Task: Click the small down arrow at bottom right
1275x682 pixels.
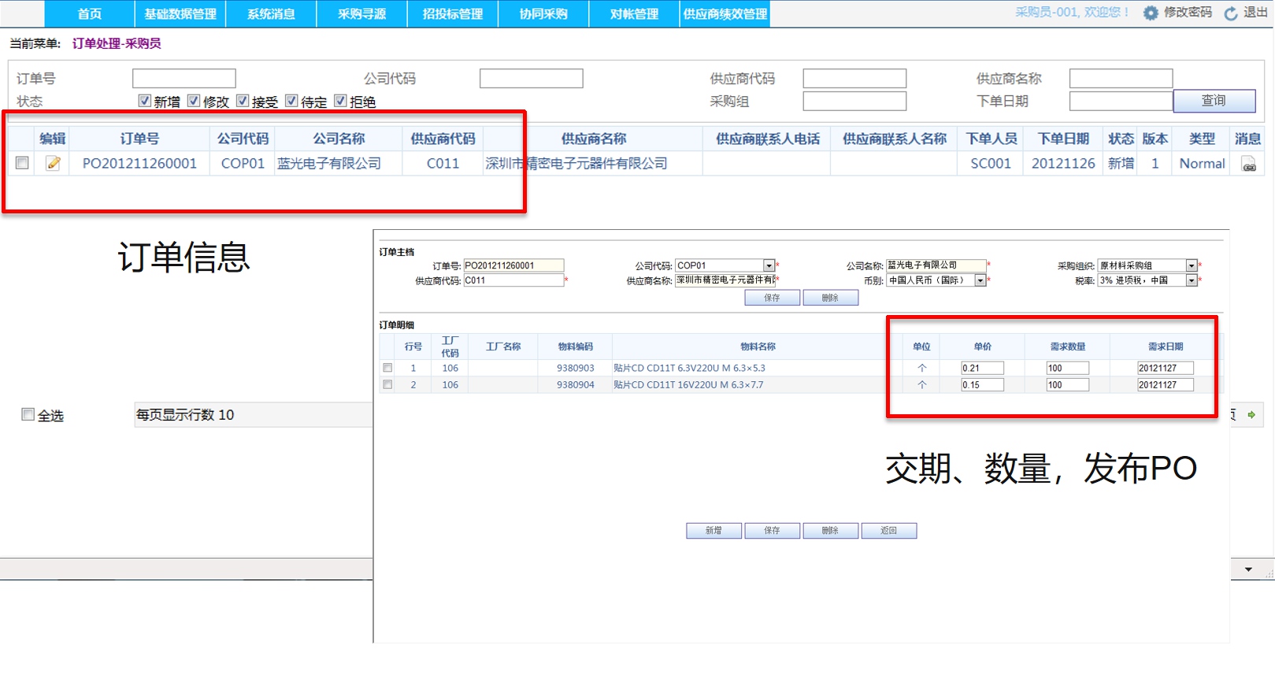Action: pyautogui.click(x=1248, y=569)
